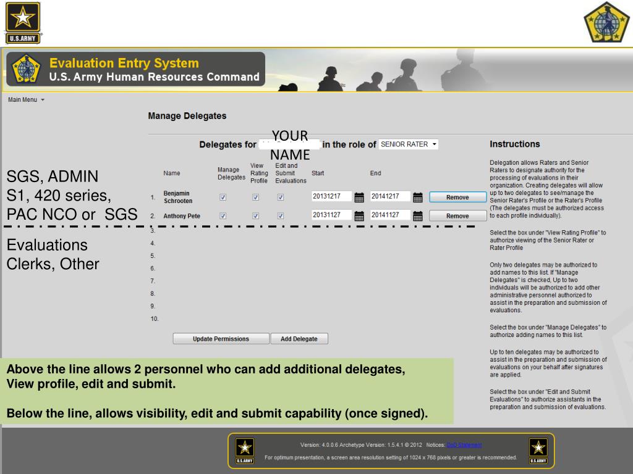
Task: Open the SENIOR RATER role dropdown
Action: (409, 144)
